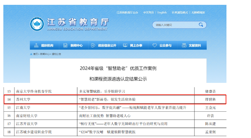Click the monitor icon beside 网上办事
Image resolution: width=251 pixels, height=138 pixels.
(x=125, y=46)
